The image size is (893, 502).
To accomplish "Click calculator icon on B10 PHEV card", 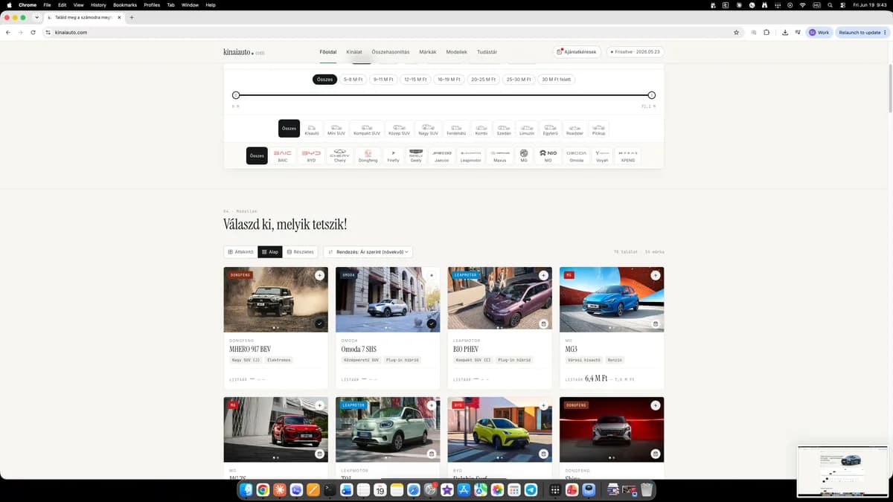I will click(543, 324).
